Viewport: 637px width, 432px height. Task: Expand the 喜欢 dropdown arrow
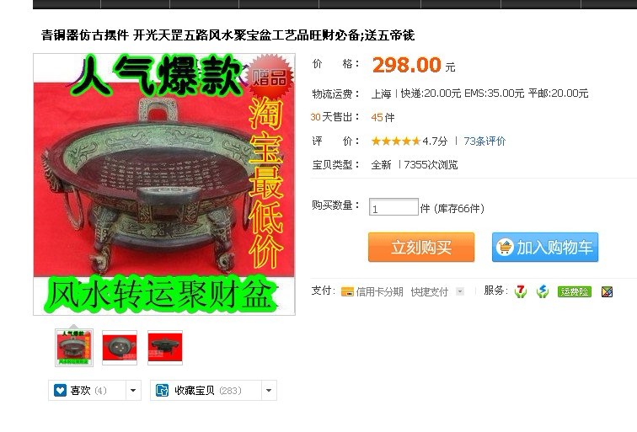click(133, 390)
